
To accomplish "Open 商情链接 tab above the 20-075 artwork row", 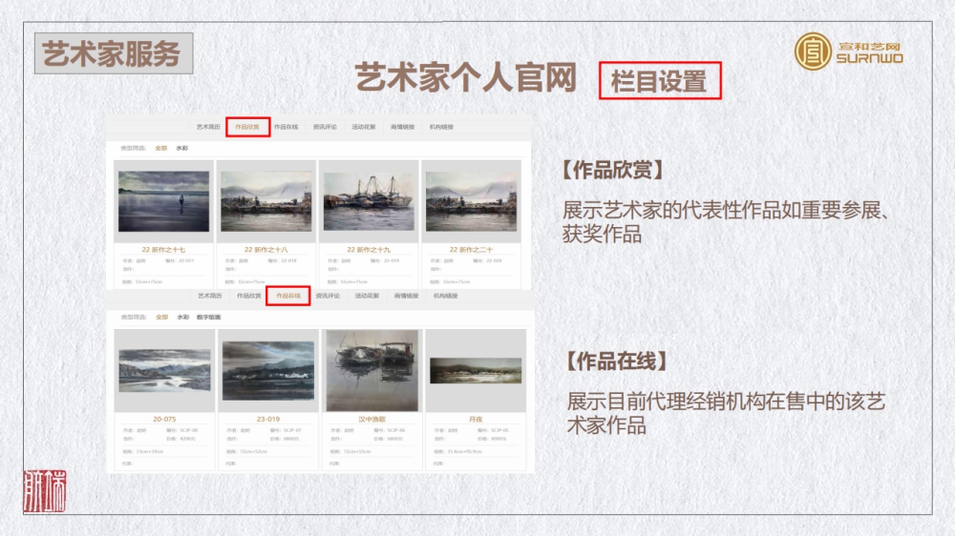I will coord(406,296).
